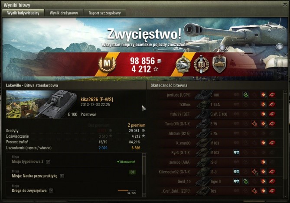The width and height of the screenshot is (290, 203).
Task: Click kill icon in Tr3ffnix's row
Action: tap(272, 105)
